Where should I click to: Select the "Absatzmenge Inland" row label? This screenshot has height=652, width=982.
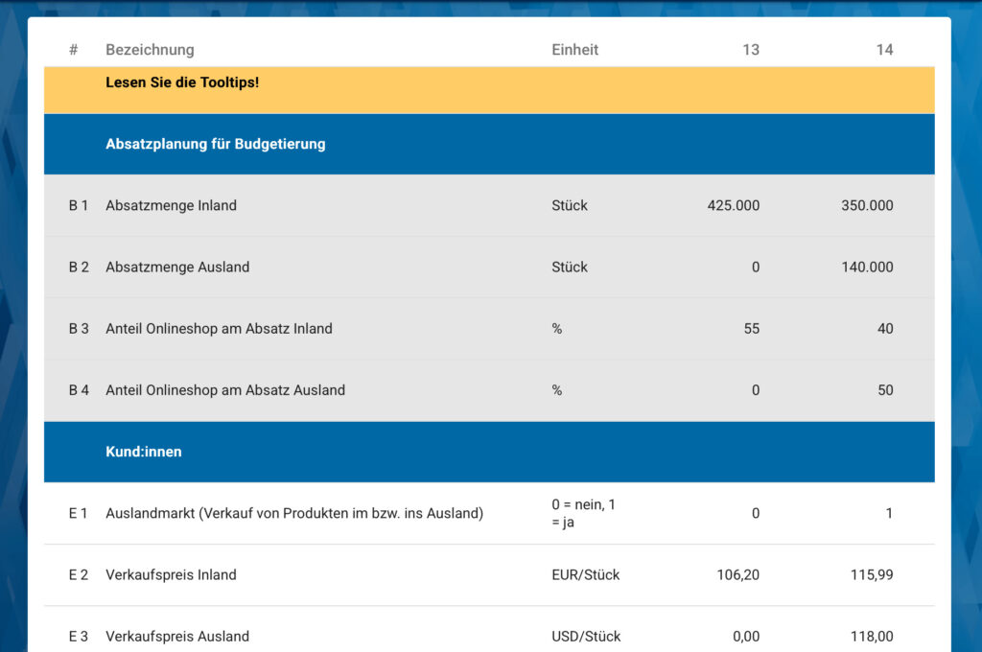(x=171, y=205)
